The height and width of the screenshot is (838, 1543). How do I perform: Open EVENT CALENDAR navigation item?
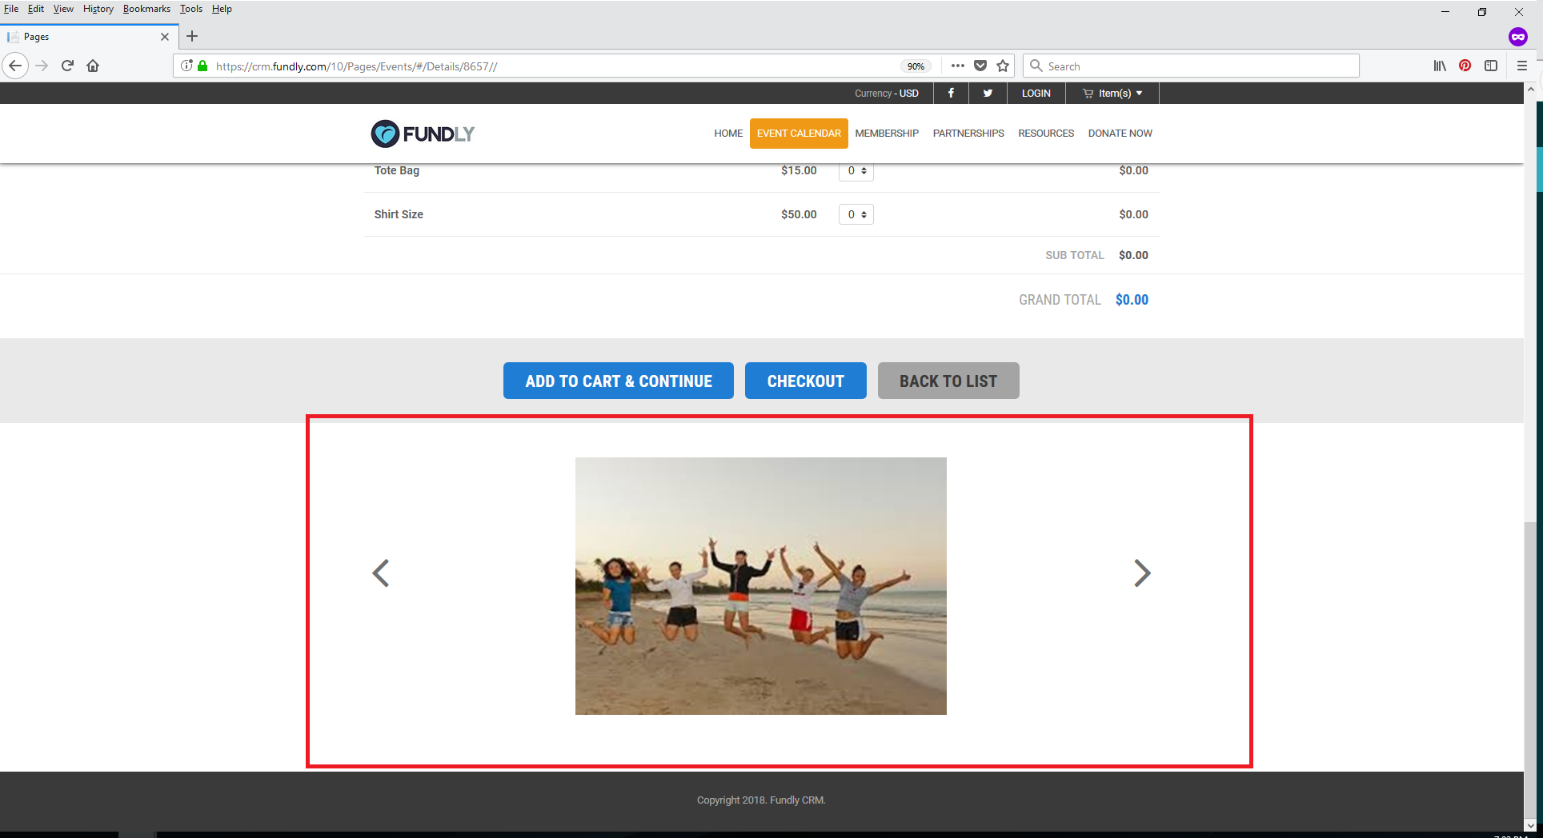[799, 134]
